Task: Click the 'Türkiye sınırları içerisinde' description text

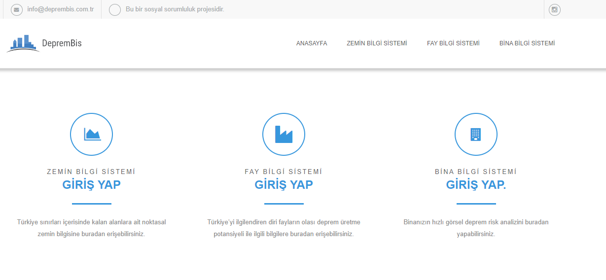Action: 91,228
